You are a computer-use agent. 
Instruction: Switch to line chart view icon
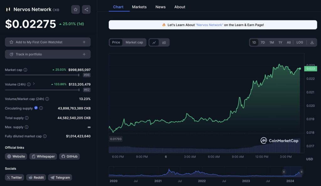click(x=154, y=42)
